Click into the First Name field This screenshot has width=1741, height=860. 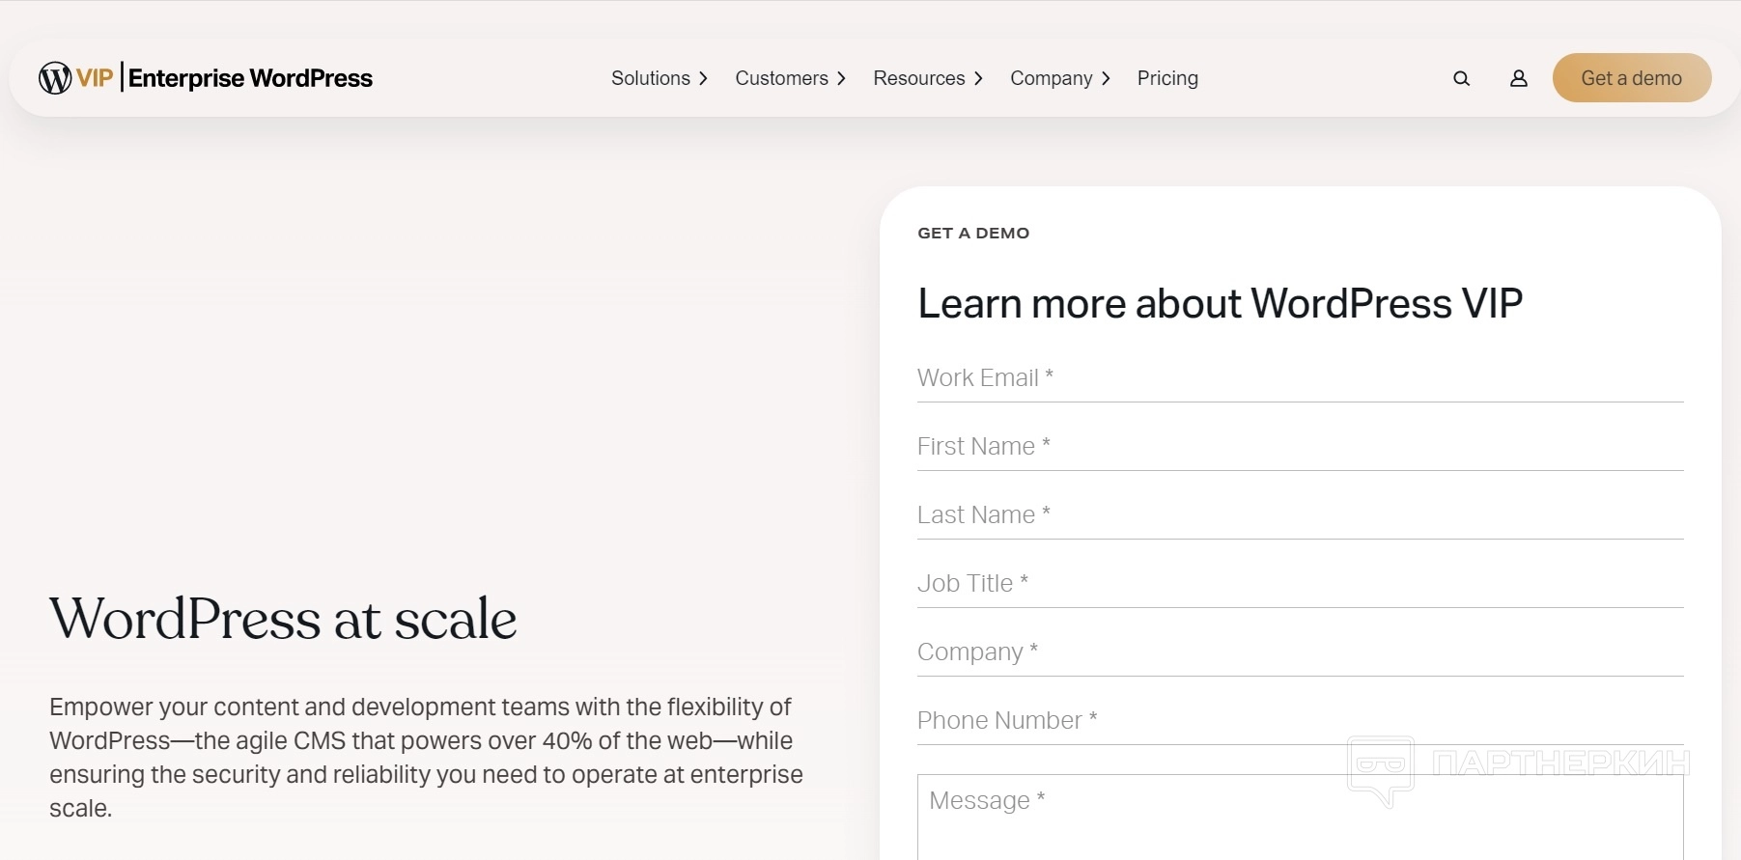point(1300,447)
